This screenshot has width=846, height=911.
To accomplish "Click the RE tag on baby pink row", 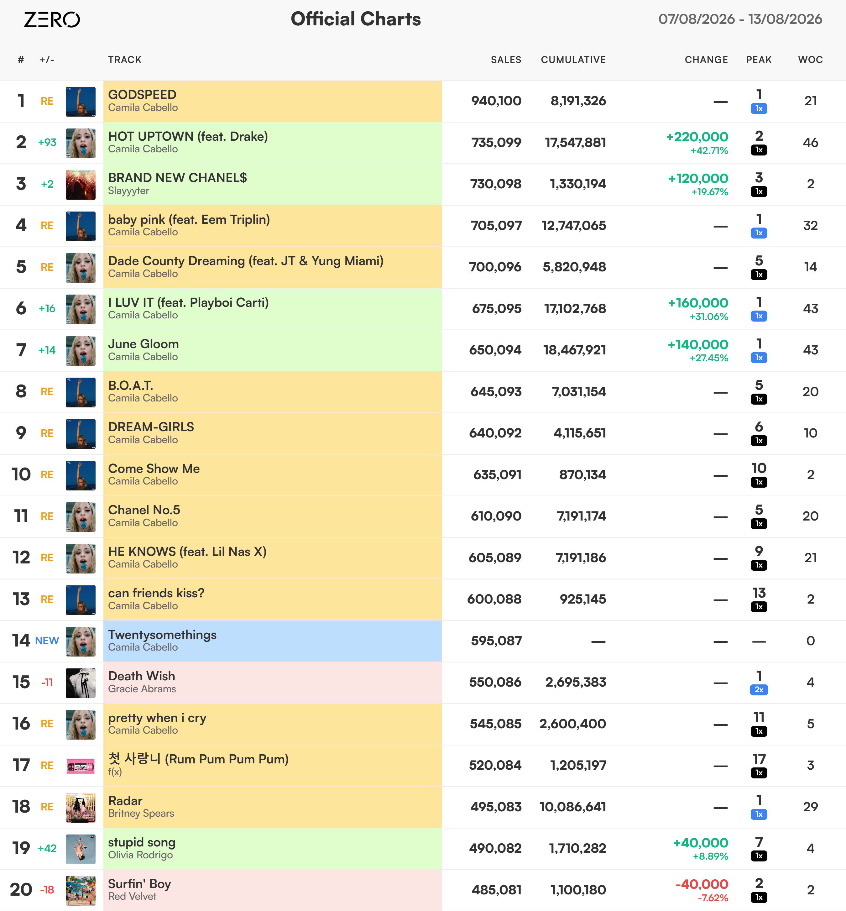I will click(47, 226).
